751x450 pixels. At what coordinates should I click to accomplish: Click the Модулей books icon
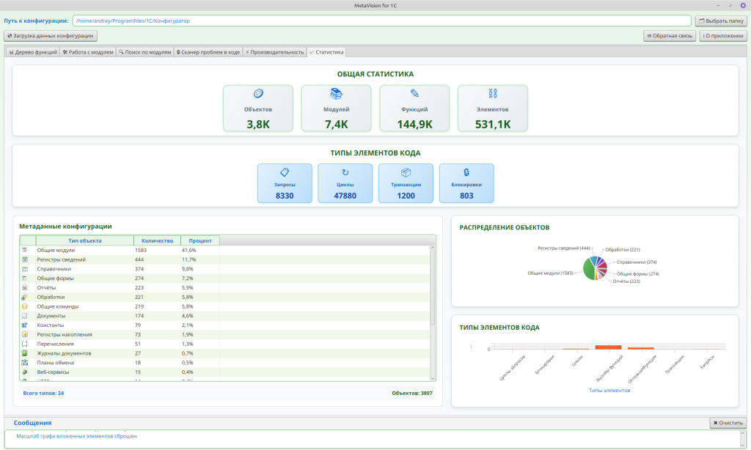(x=336, y=93)
